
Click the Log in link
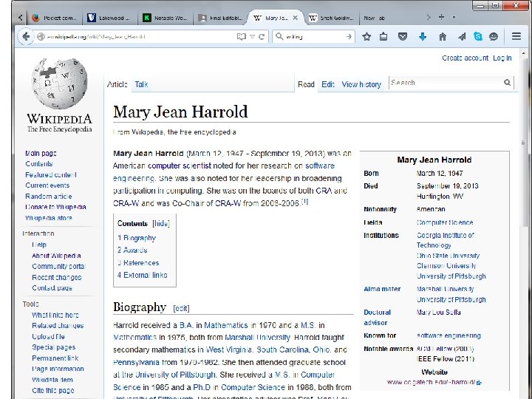(x=502, y=58)
